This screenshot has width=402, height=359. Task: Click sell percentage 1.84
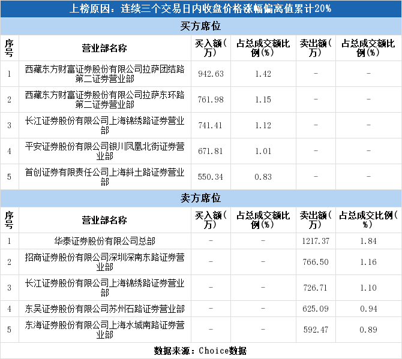pyautogui.click(x=368, y=241)
